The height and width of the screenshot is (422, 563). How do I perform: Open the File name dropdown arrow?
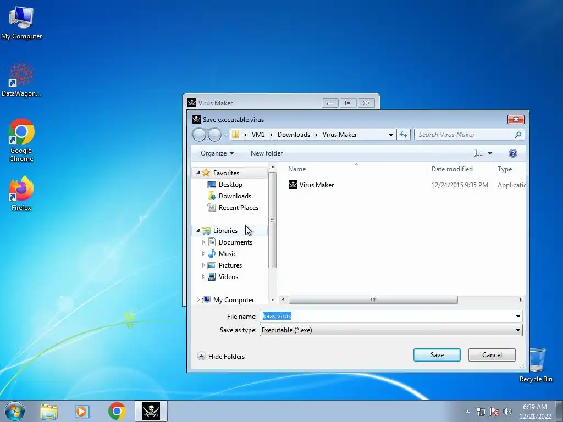(x=518, y=316)
